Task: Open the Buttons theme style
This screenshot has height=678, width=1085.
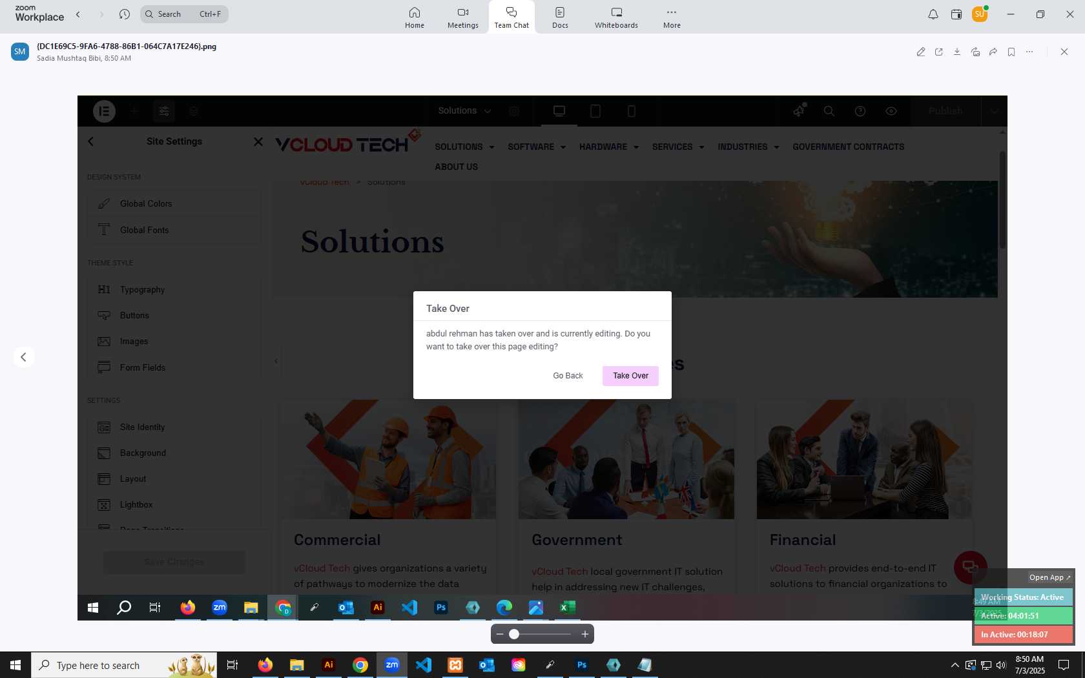Action: 174,315
